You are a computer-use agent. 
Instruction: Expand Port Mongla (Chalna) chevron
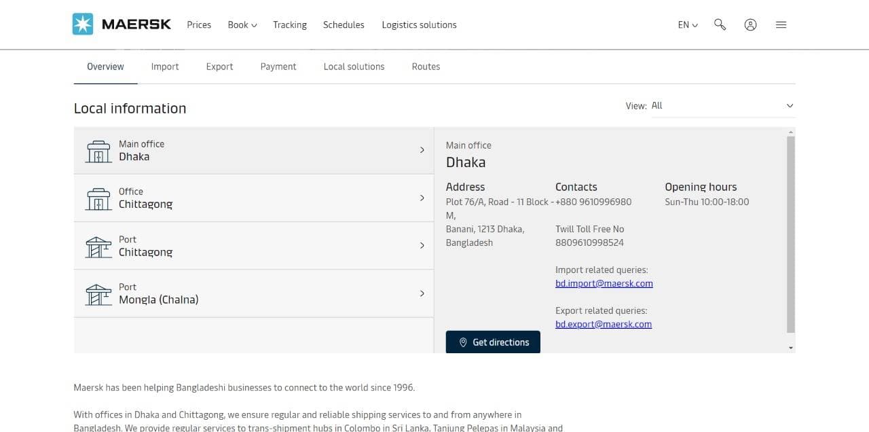pyautogui.click(x=422, y=293)
